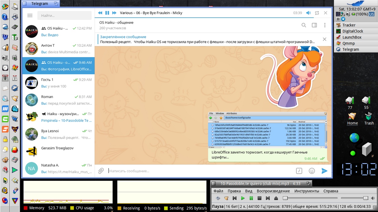Open Home folder on desktop
This screenshot has width=378, height=212.
(352, 119)
